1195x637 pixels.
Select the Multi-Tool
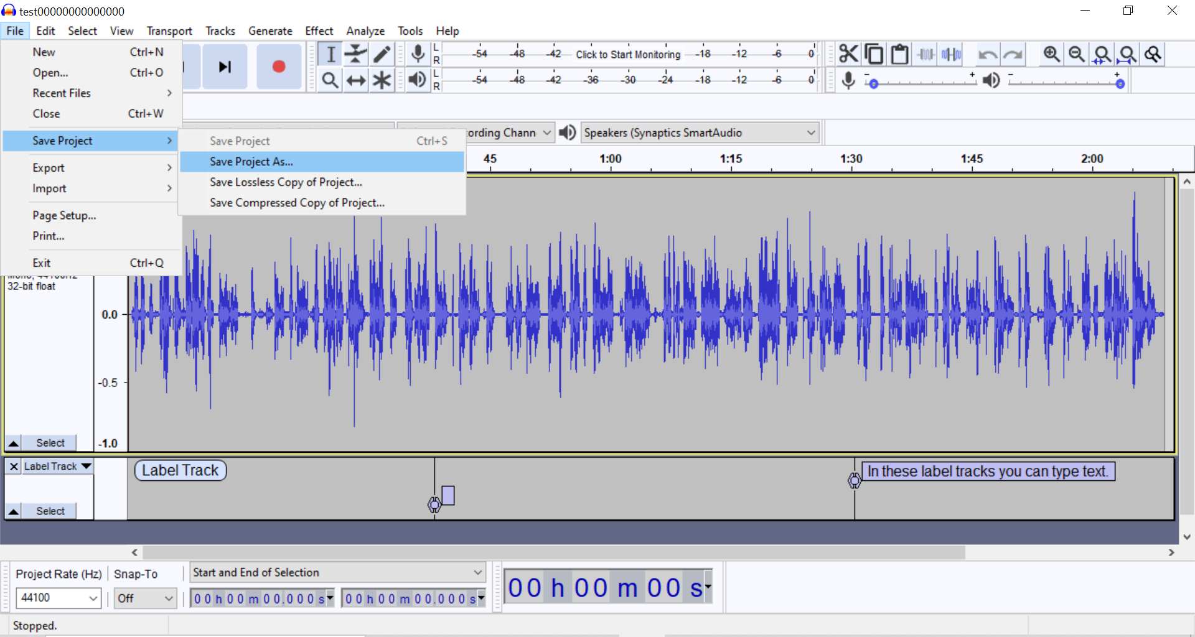[382, 80]
